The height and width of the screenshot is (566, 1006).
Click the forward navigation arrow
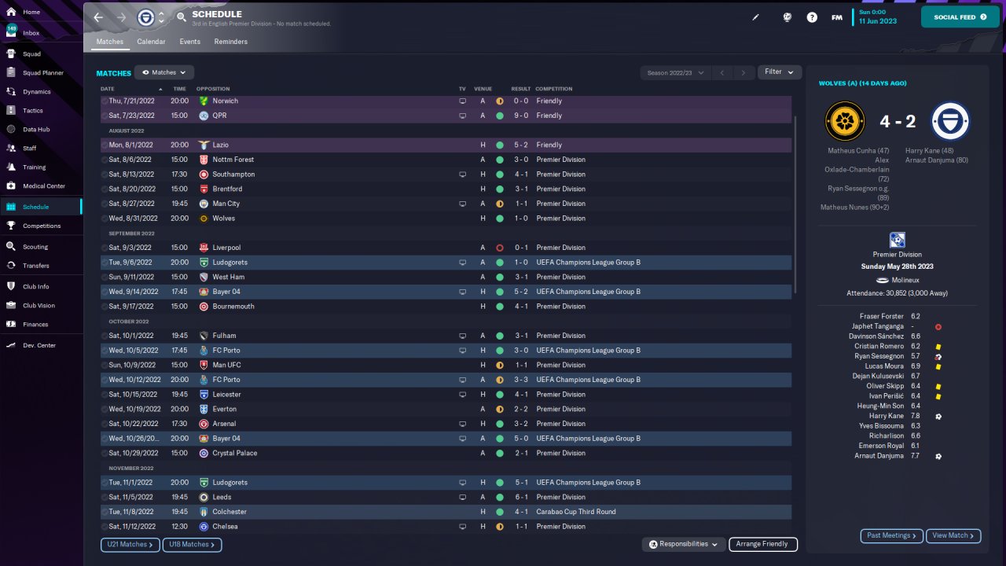tap(121, 17)
